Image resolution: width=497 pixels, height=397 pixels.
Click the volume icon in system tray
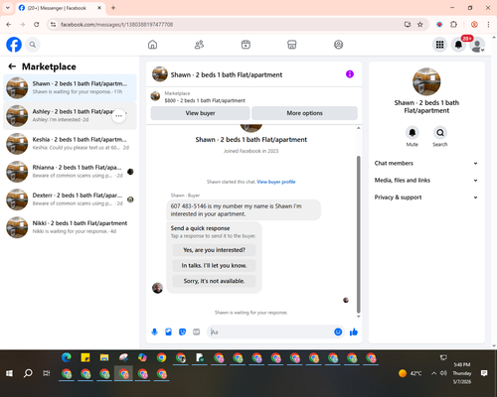click(443, 373)
